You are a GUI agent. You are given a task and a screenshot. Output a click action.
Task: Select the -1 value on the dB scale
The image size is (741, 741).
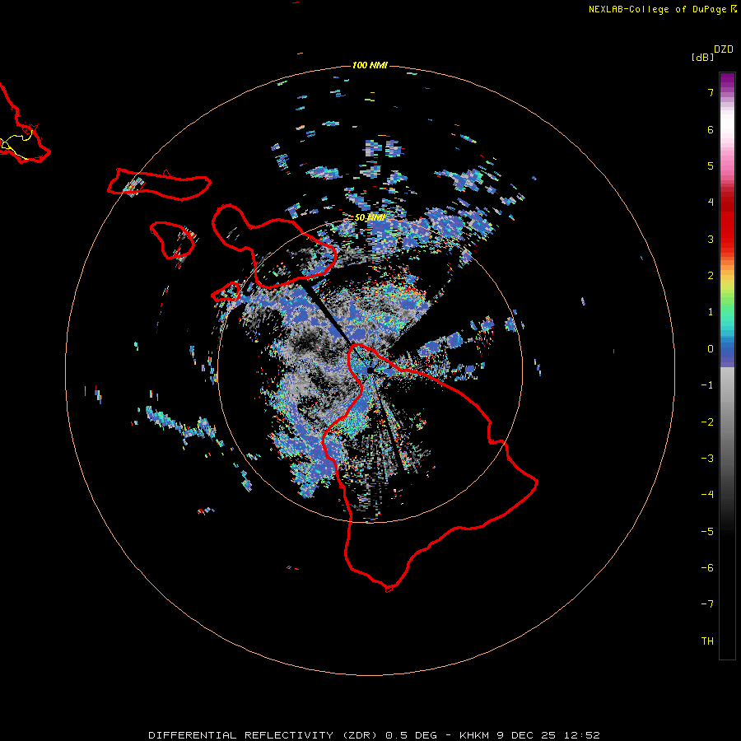(x=707, y=385)
